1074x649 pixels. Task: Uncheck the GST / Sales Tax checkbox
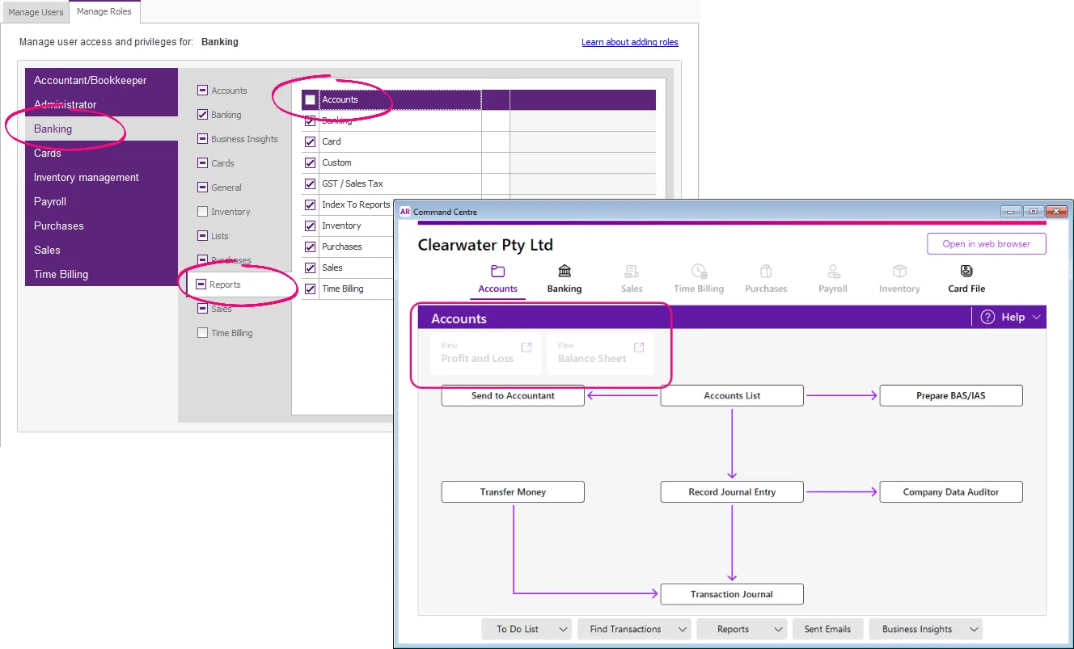coord(310,183)
